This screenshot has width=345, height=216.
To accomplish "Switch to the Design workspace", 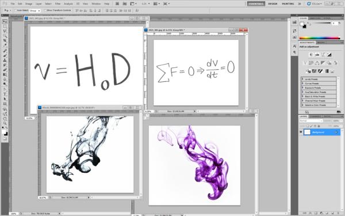I will point(273,4).
